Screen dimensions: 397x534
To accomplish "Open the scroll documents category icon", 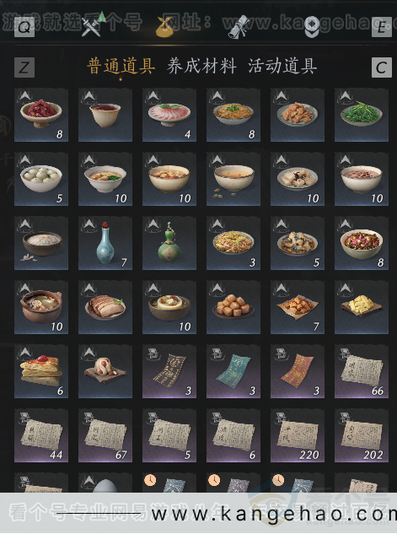I will pos(238,27).
